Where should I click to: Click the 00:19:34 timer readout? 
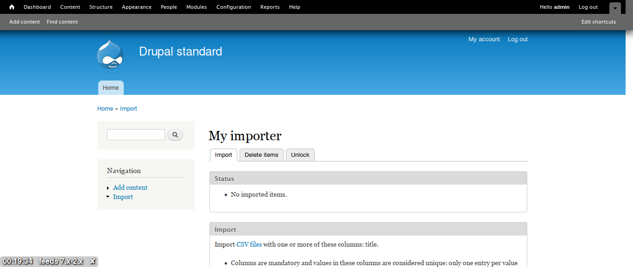point(18,261)
